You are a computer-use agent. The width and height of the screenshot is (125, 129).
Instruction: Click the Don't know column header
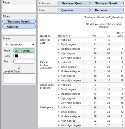pos(120,34)
